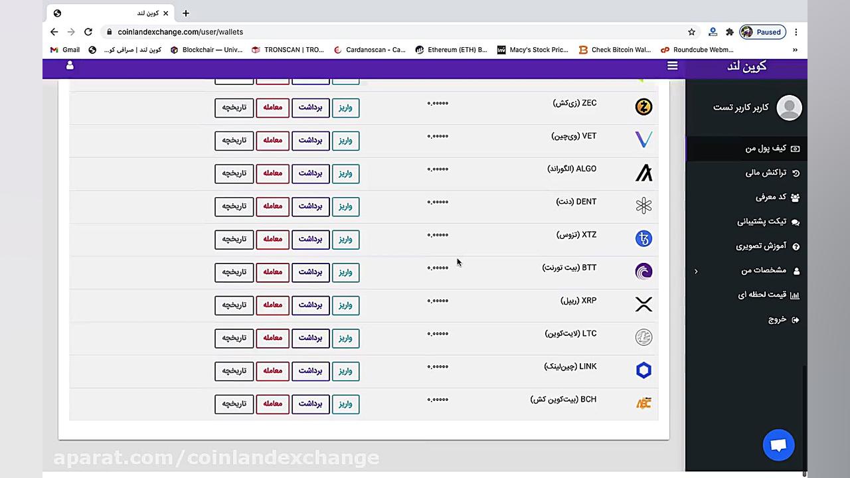Image resolution: width=850 pixels, height=478 pixels.
Task: Click the ZEC coin logo icon
Action: (x=643, y=107)
